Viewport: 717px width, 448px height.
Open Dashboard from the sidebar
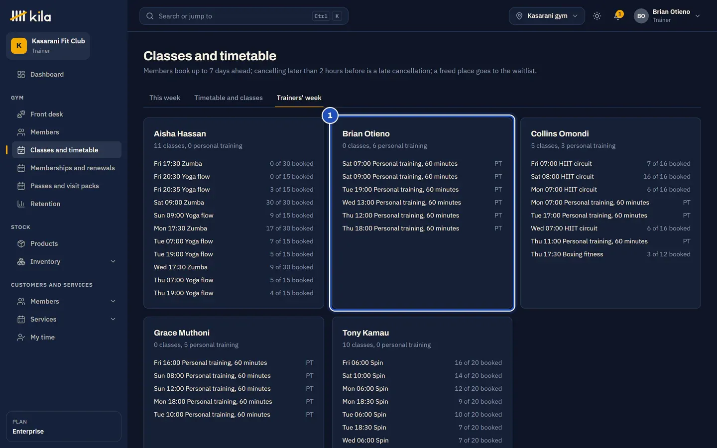(67, 74)
